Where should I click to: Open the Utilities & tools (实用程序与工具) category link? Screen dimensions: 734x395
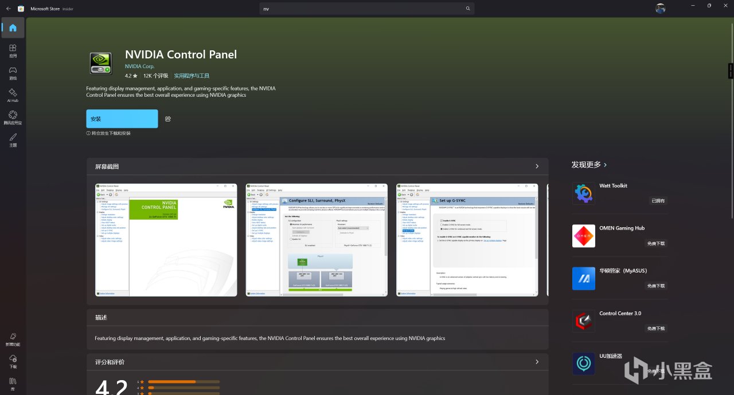[x=192, y=76]
